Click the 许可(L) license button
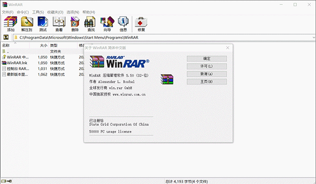316x184 pixels. pyautogui.click(x=207, y=66)
